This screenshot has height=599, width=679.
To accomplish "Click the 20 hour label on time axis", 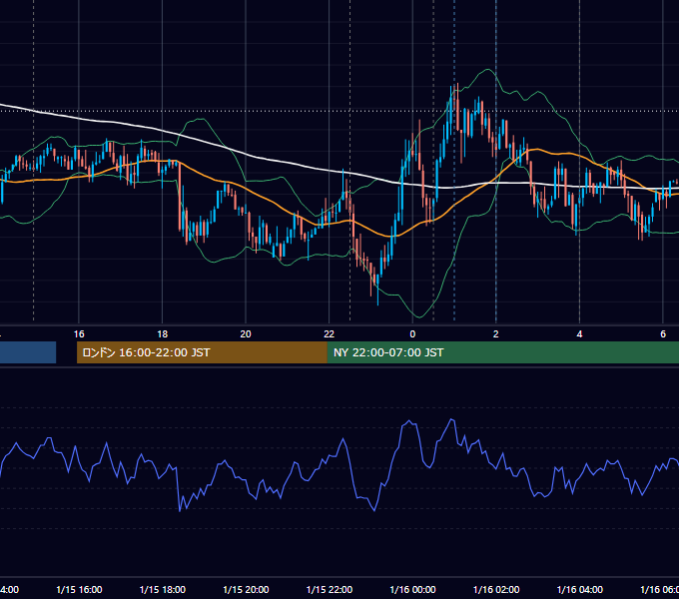I will [246, 334].
